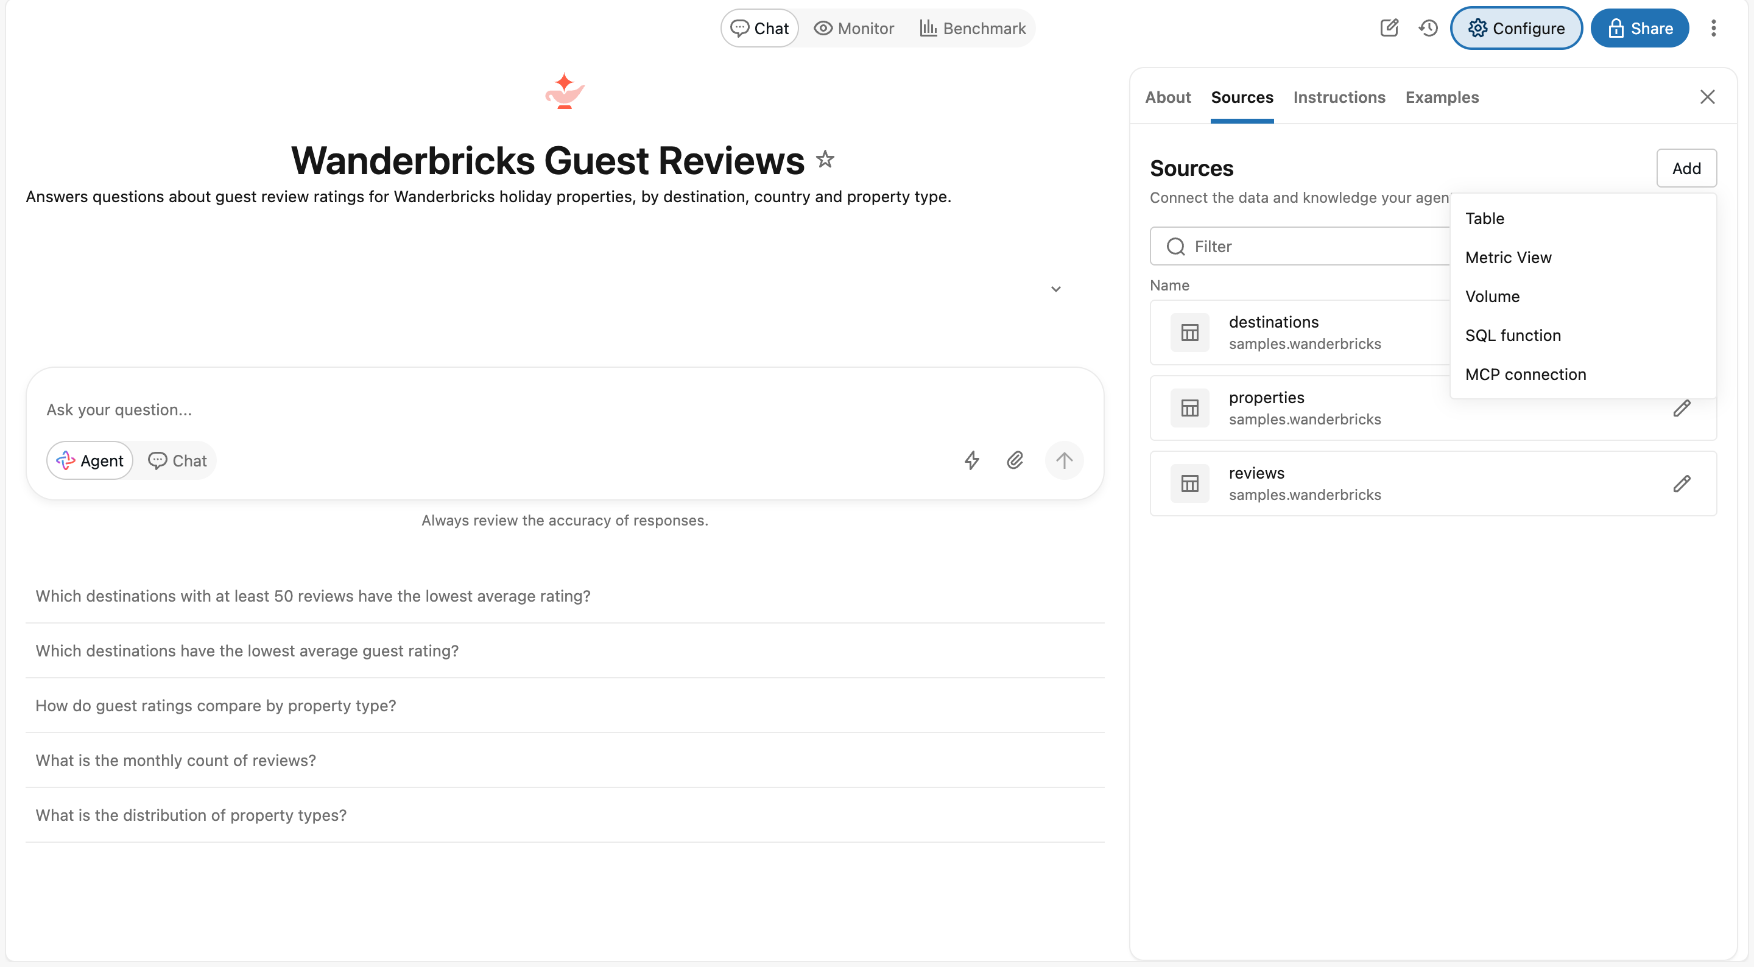Select the destinations source row

pos(1300,332)
